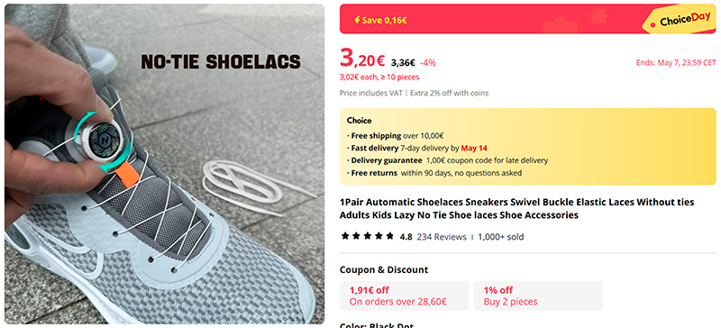Click Extra 2% off with coins

[449, 93]
